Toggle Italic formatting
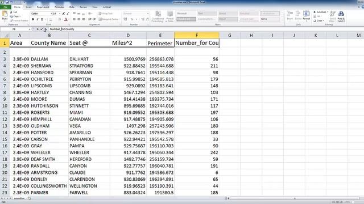Viewport: 364px width, 204px height. (x=37, y=19)
